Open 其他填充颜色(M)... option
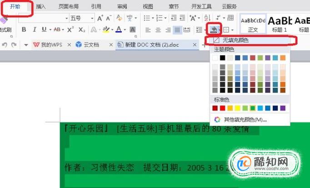This screenshot has height=188, width=310. pyautogui.click(x=250, y=120)
